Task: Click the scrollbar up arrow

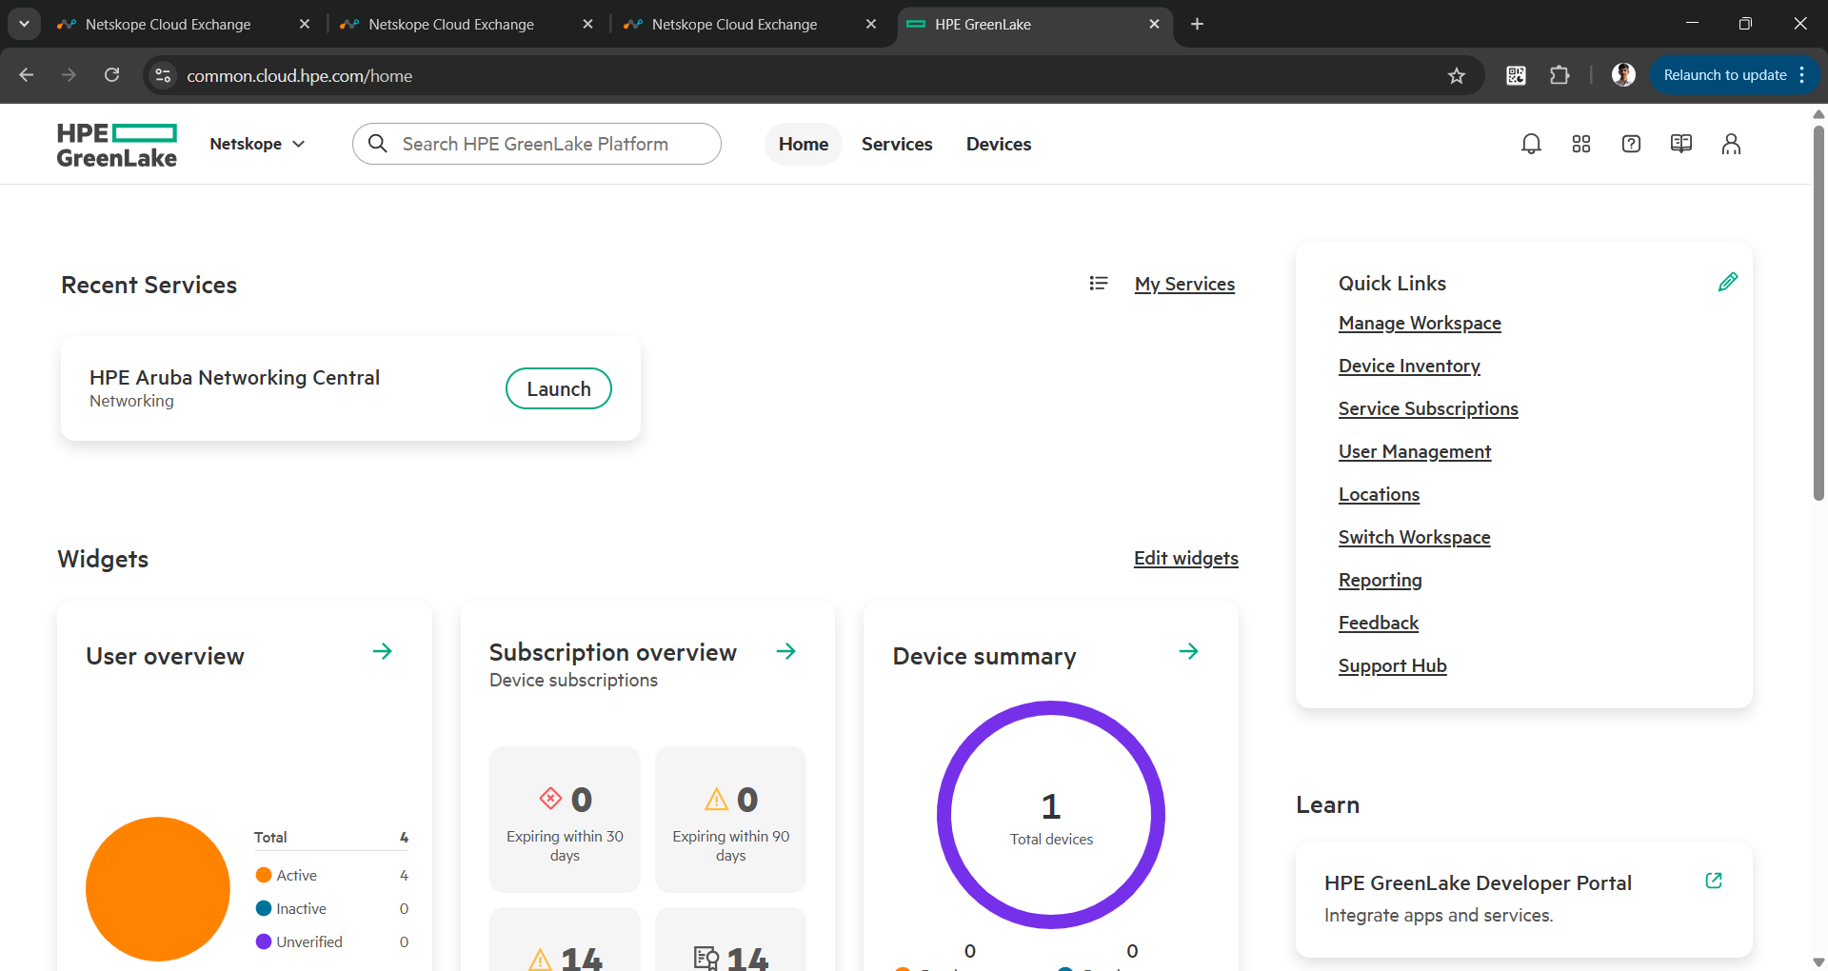Action: point(1818,113)
